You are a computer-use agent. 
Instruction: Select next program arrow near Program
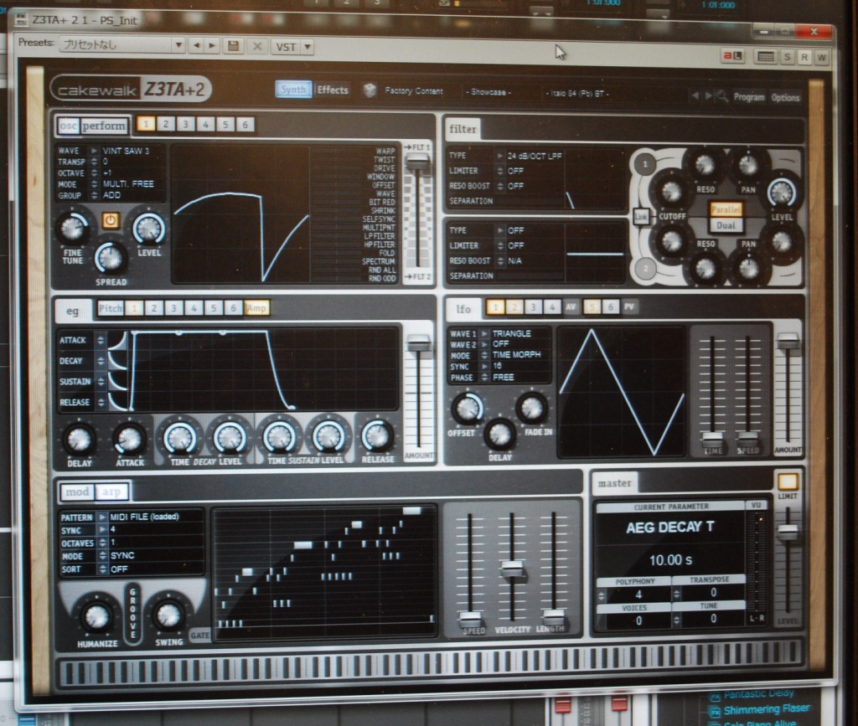tap(709, 95)
